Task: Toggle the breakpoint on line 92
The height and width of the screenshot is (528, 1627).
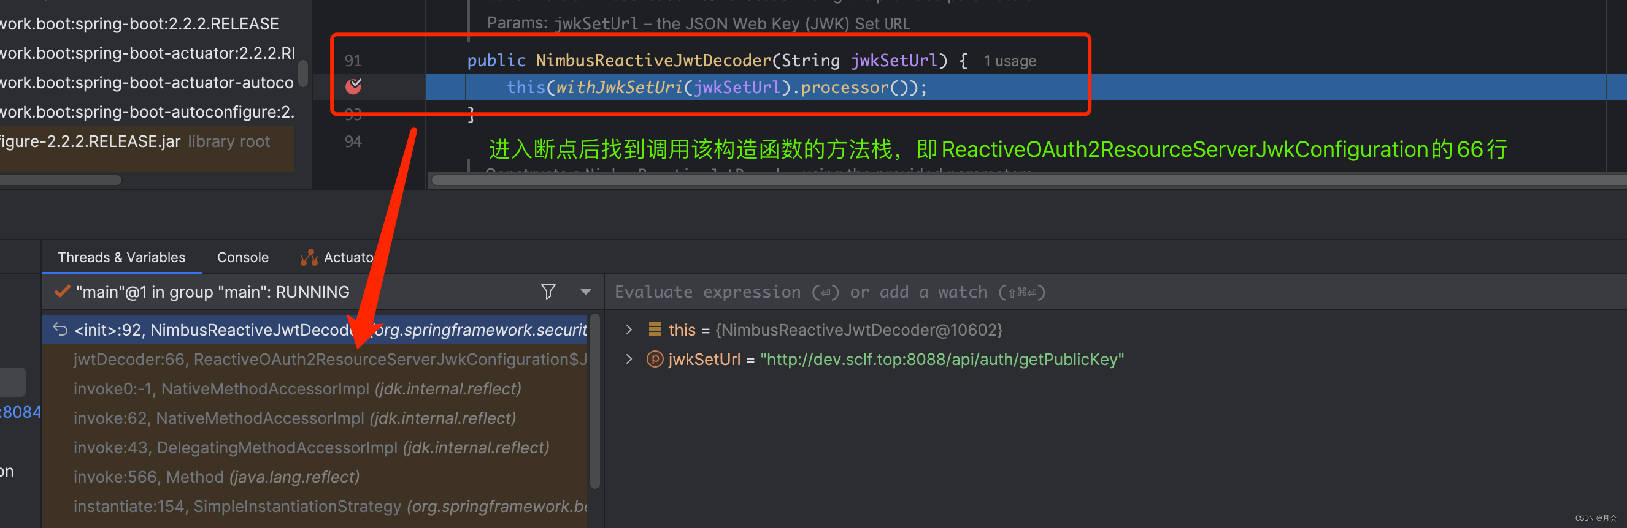Action: [353, 86]
